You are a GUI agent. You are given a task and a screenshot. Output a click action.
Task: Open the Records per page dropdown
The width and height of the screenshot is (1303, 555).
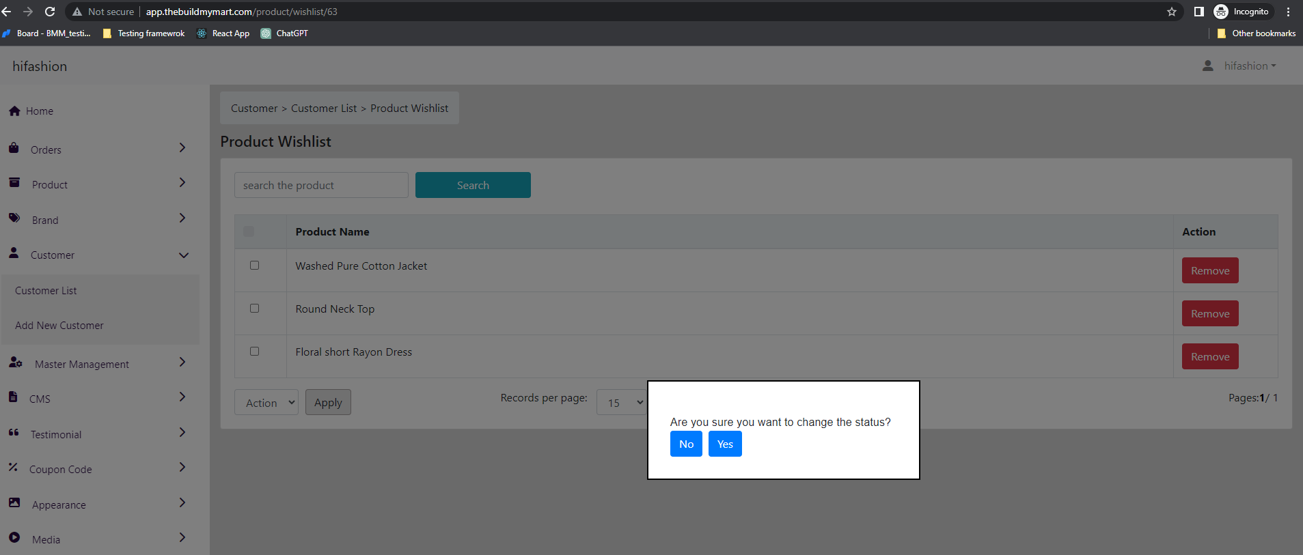coord(622,403)
